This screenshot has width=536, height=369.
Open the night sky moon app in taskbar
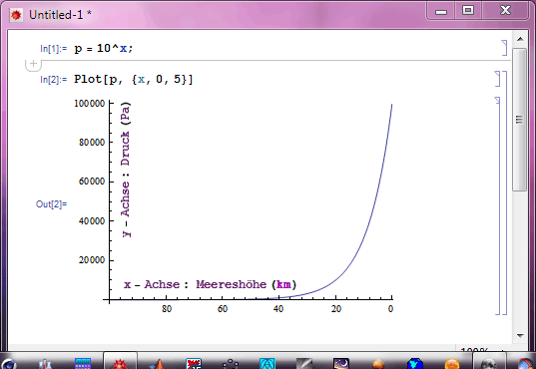click(340, 364)
